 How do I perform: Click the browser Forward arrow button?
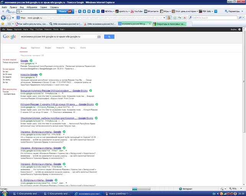9,18
